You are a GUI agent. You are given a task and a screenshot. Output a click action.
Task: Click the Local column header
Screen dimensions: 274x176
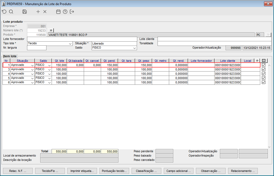[248, 61]
